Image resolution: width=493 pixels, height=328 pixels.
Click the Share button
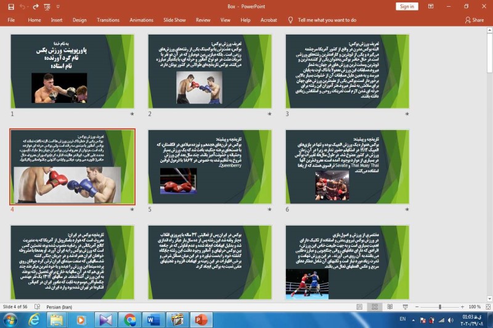(x=475, y=20)
